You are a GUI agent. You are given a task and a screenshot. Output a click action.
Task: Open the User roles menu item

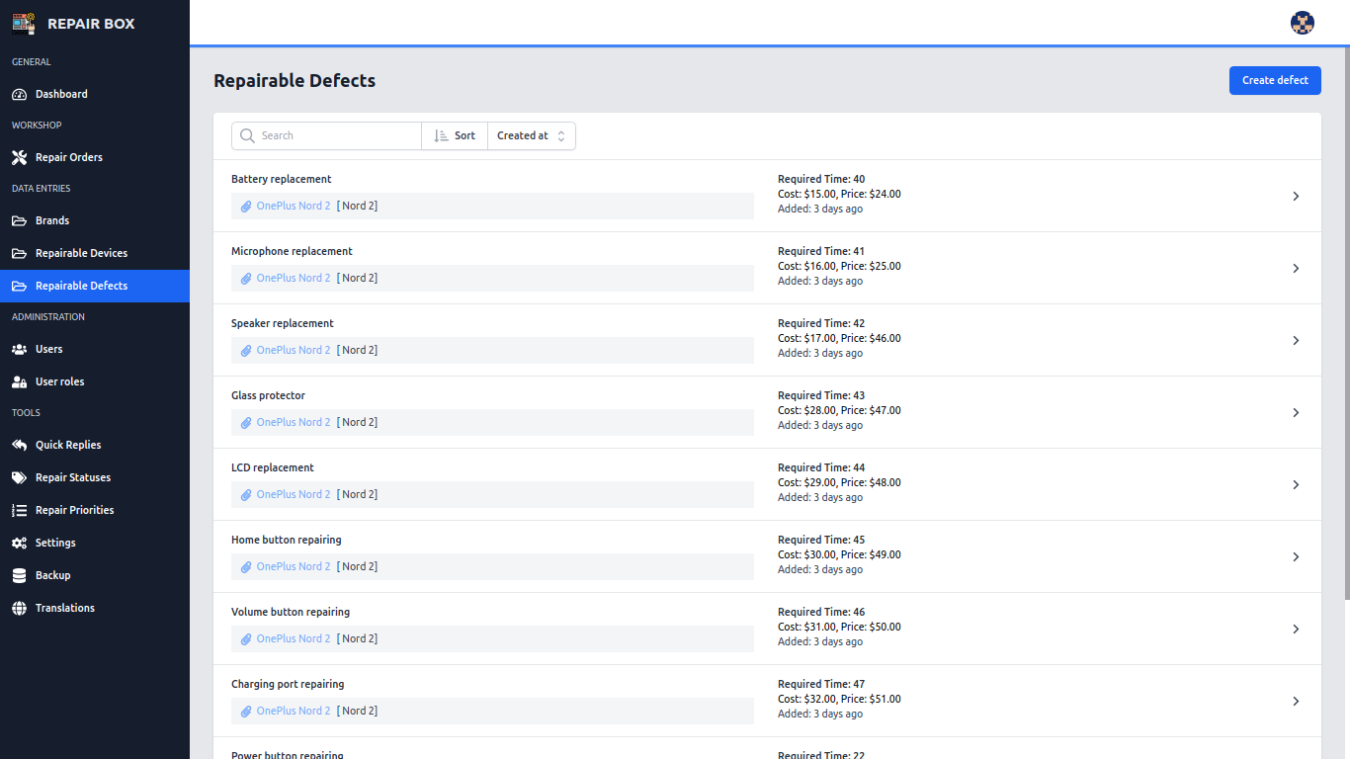pos(95,381)
